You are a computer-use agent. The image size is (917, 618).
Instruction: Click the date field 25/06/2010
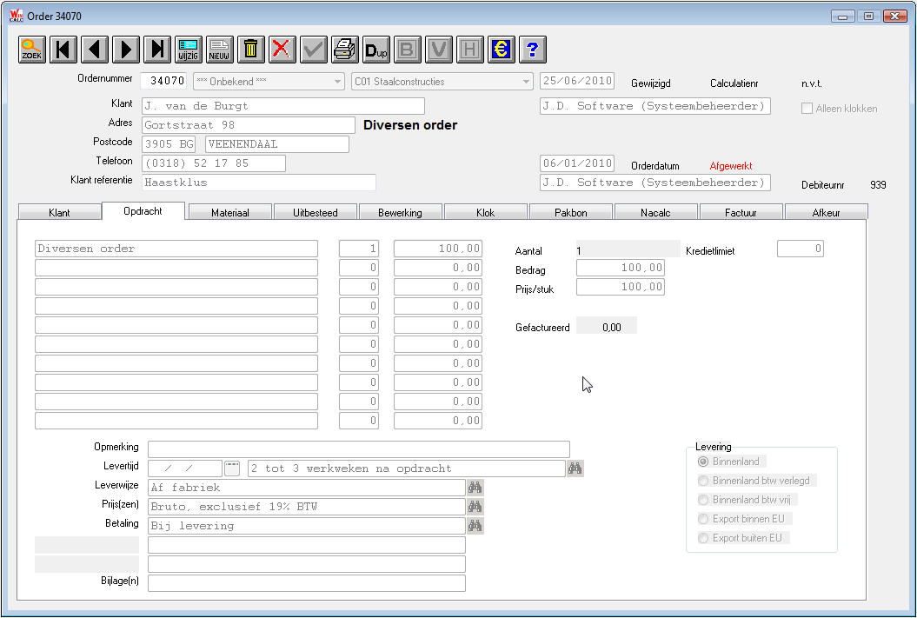577,81
